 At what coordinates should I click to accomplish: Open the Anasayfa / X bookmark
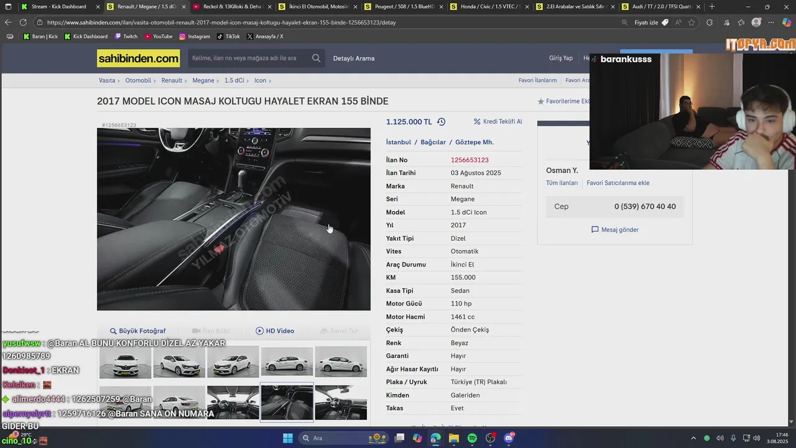(265, 37)
